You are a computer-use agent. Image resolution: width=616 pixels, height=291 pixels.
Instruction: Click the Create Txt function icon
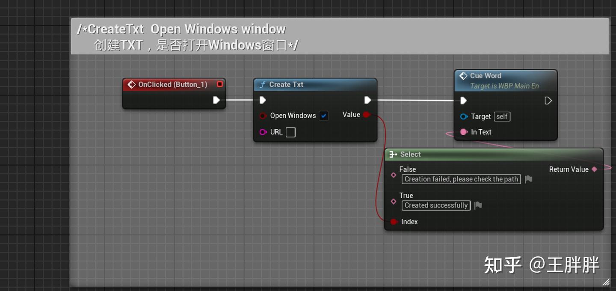point(262,85)
